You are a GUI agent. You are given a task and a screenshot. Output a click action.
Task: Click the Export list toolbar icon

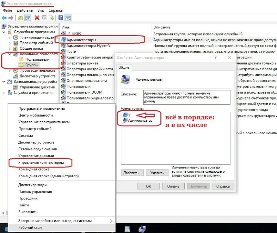point(51,18)
